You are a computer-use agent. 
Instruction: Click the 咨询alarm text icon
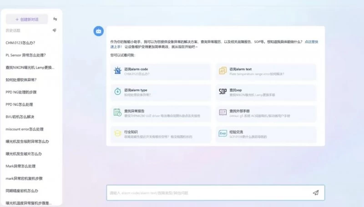(x=222, y=71)
